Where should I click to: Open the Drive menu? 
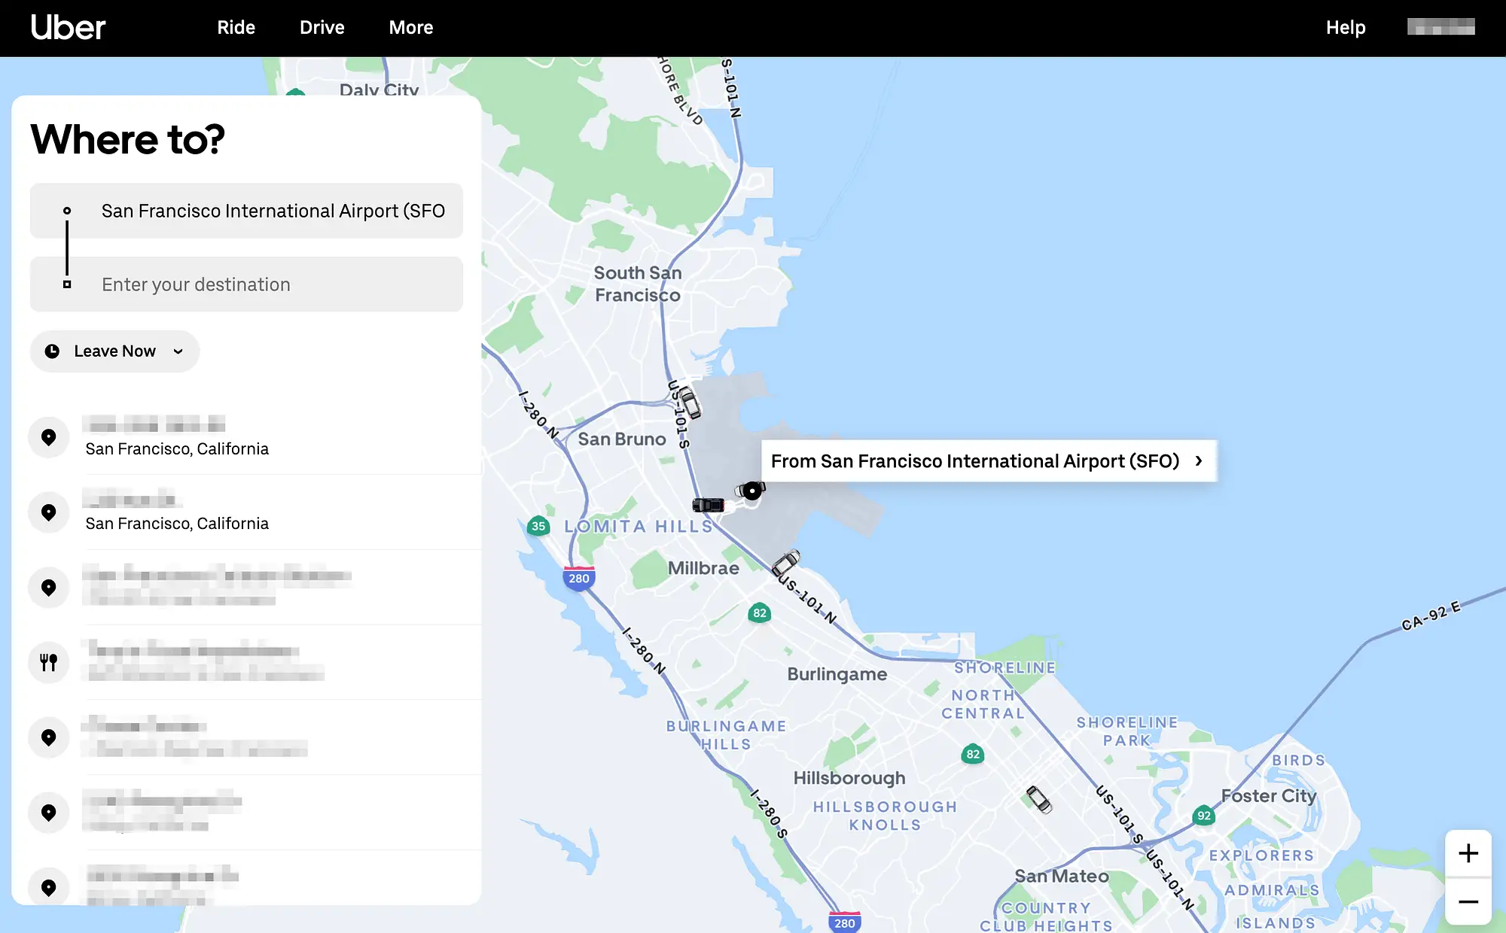click(322, 28)
